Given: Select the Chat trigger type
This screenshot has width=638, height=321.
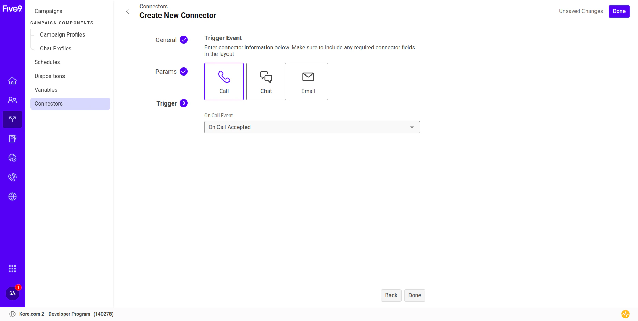Looking at the screenshot, I should [x=266, y=81].
